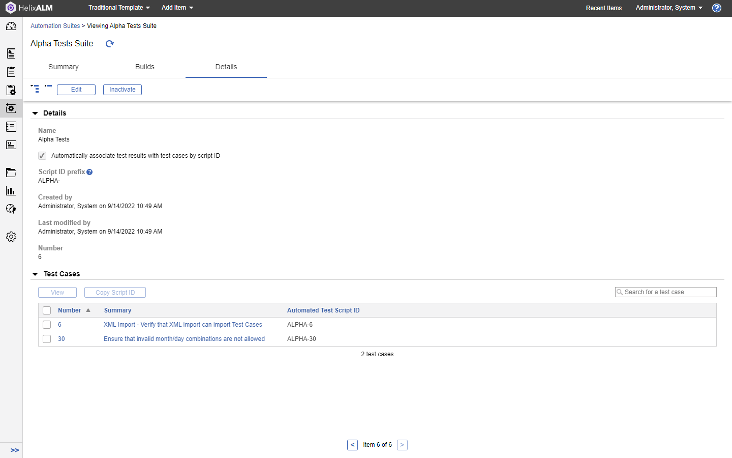Click the Inactivate button
732x458 pixels.
123,90
